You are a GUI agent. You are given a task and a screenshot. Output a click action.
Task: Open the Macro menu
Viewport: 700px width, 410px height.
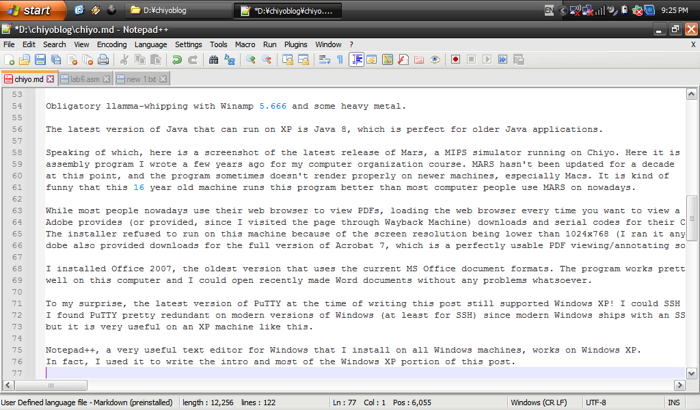[245, 44]
